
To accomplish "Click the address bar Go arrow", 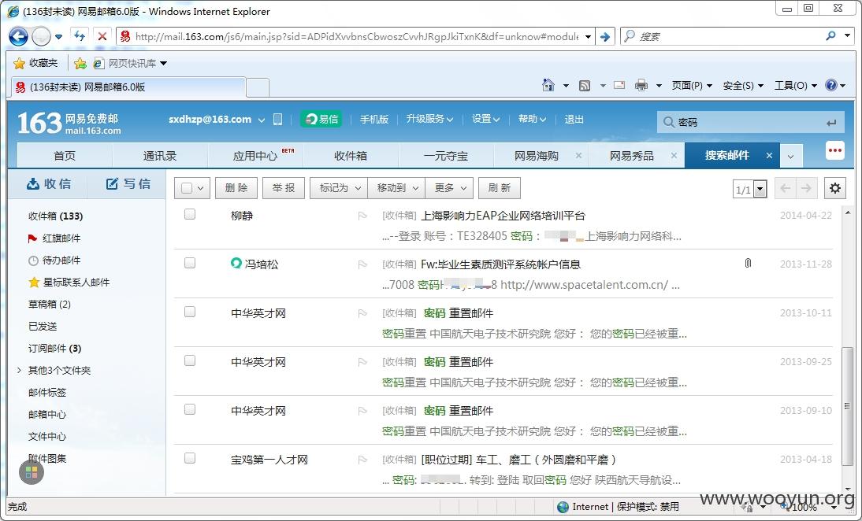I will point(604,37).
